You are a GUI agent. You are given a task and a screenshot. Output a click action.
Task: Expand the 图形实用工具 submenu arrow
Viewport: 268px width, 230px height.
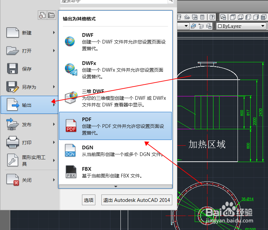tap(54, 160)
